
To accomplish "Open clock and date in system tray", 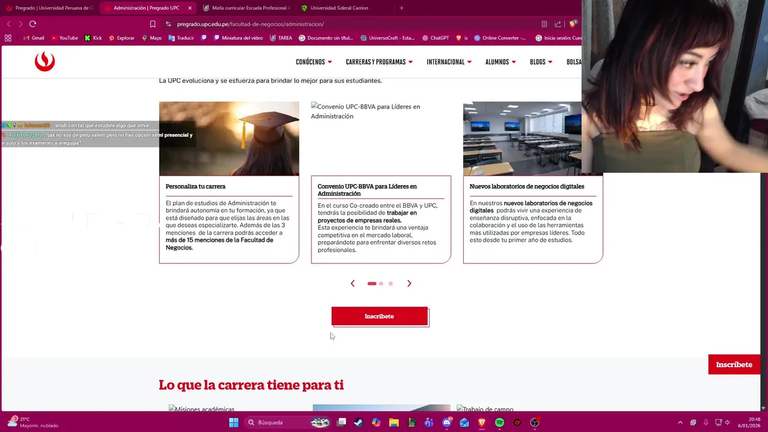I will click(750, 422).
